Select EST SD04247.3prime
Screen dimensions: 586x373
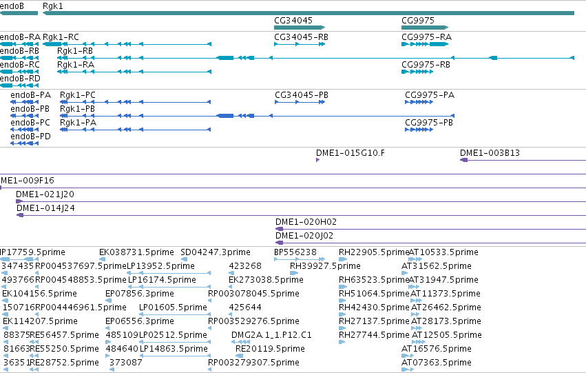pyautogui.click(x=216, y=252)
